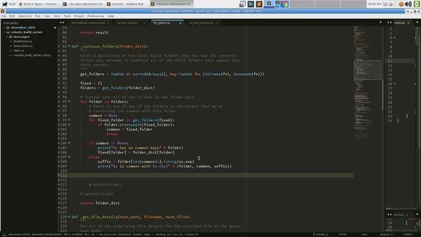Open the Start menu in the taskbar
The width and height of the screenshot is (421, 237).
[9, 4]
